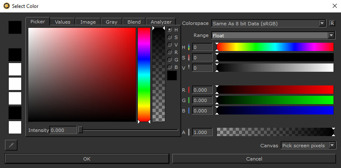Click the R reset button beside Colorspace
This screenshot has height=168, width=341.
332,23
